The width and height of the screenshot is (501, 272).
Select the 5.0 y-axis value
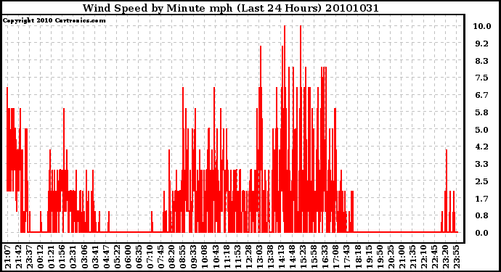[482, 130]
